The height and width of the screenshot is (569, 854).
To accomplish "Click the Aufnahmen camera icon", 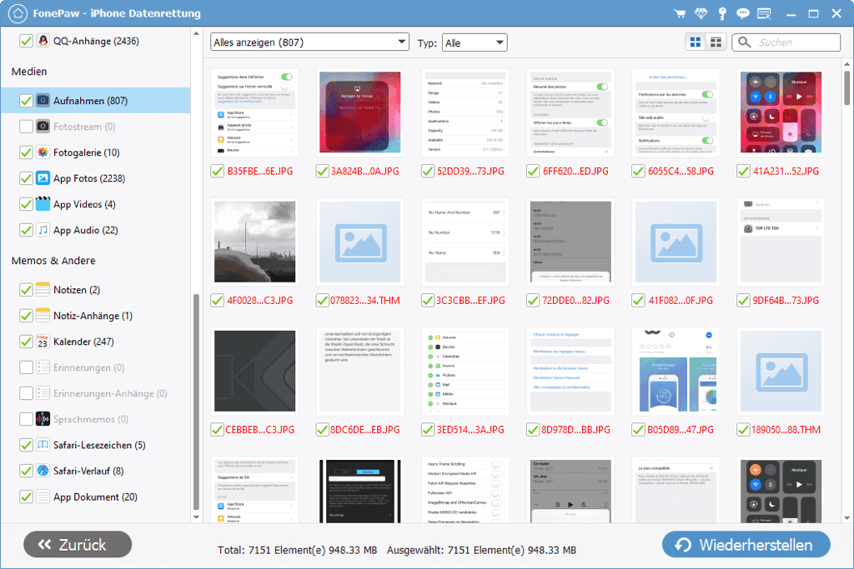I will [43, 100].
